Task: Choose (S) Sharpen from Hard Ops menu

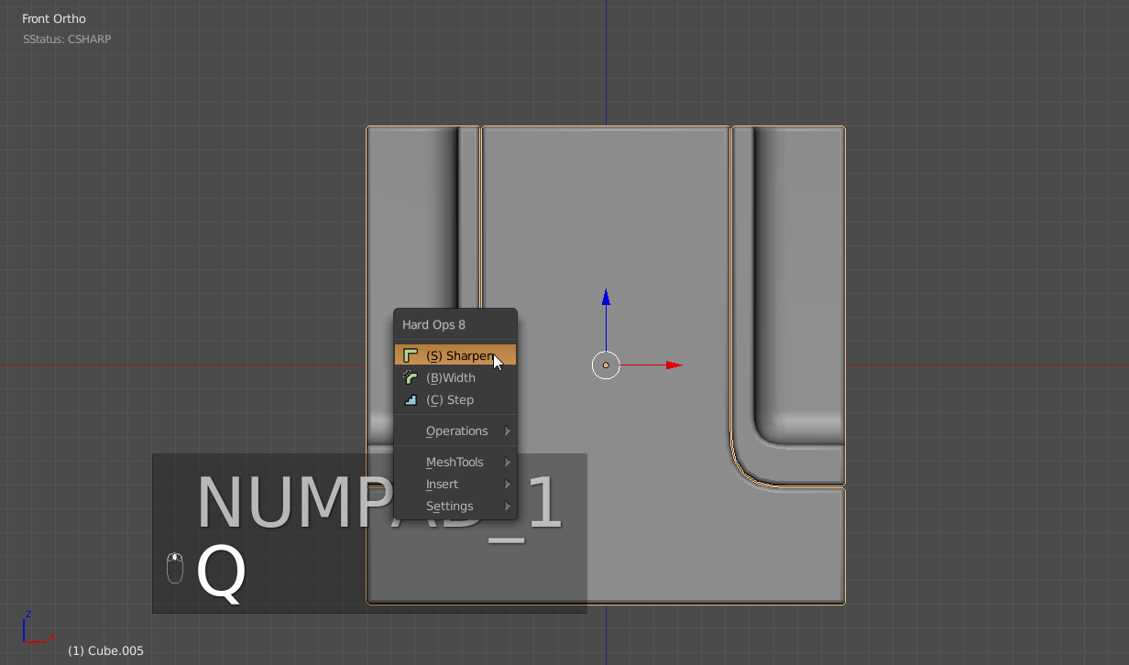Action: click(x=458, y=355)
